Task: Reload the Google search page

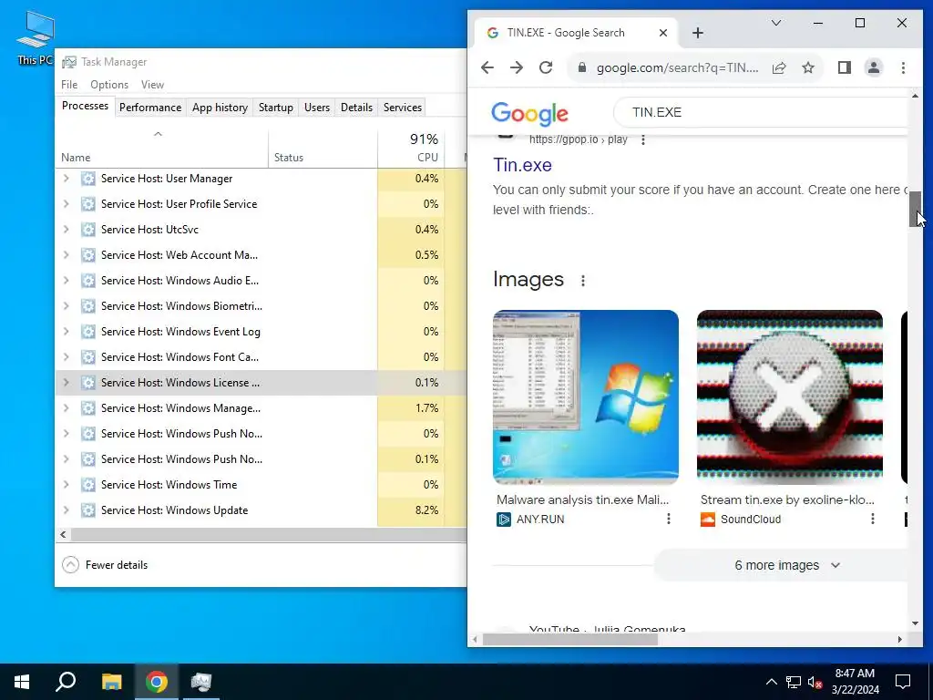Action: pos(546,67)
